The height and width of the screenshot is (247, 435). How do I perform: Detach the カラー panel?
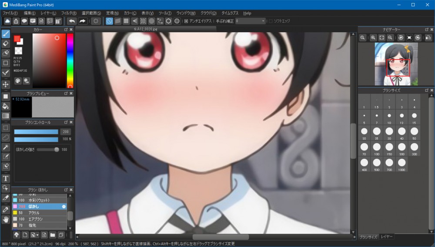pyautogui.click(x=66, y=30)
